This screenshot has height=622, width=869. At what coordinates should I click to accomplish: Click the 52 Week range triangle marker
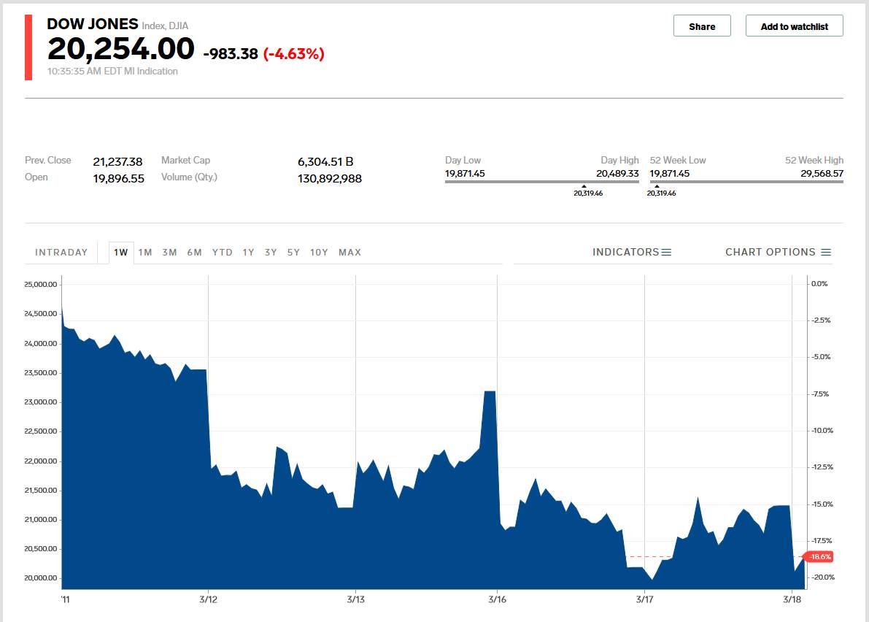(657, 186)
